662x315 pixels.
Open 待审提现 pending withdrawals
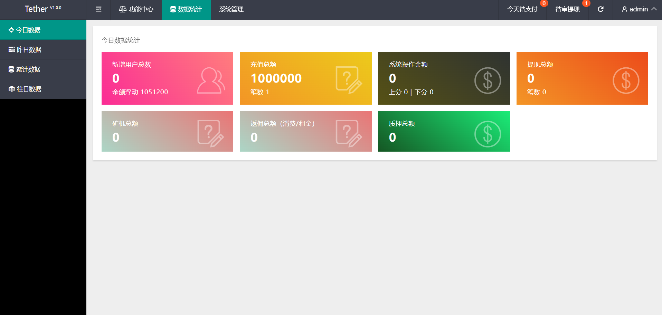[x=567, y=9]
